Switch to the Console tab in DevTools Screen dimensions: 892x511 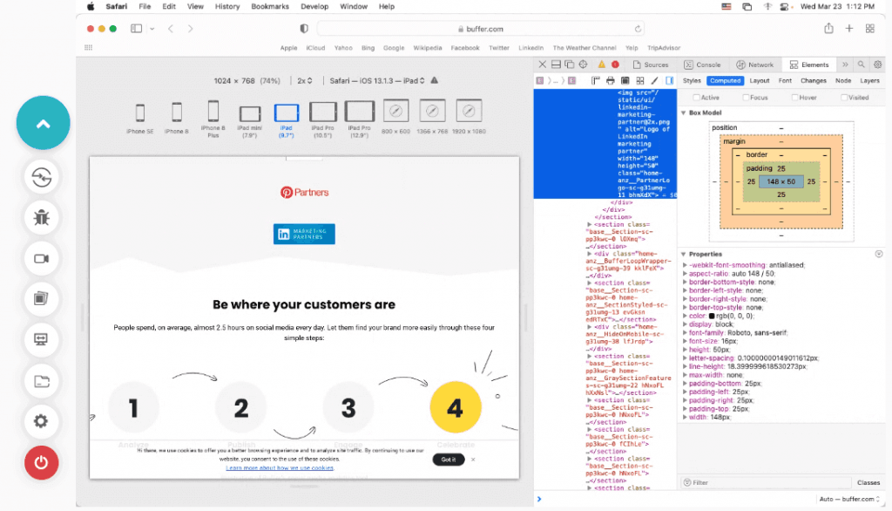tap(704, 65)
